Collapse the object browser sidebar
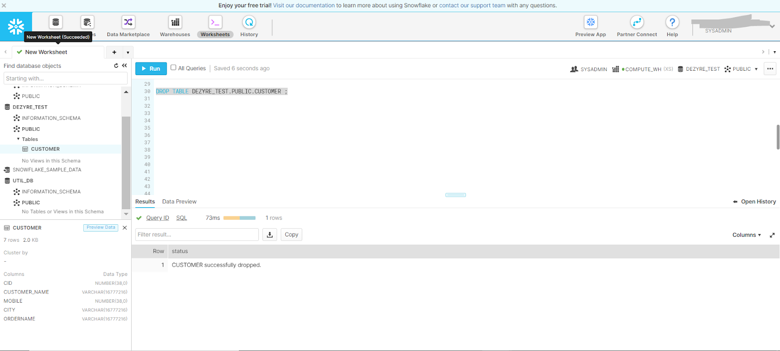The height and width of the screenshot is (351, 780). click(124, 66)
